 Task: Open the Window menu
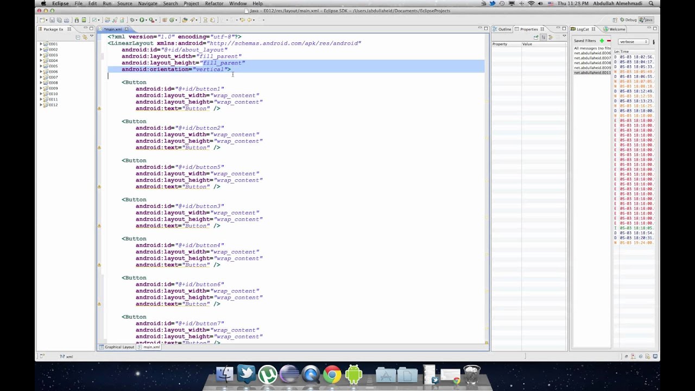[238, 3]
